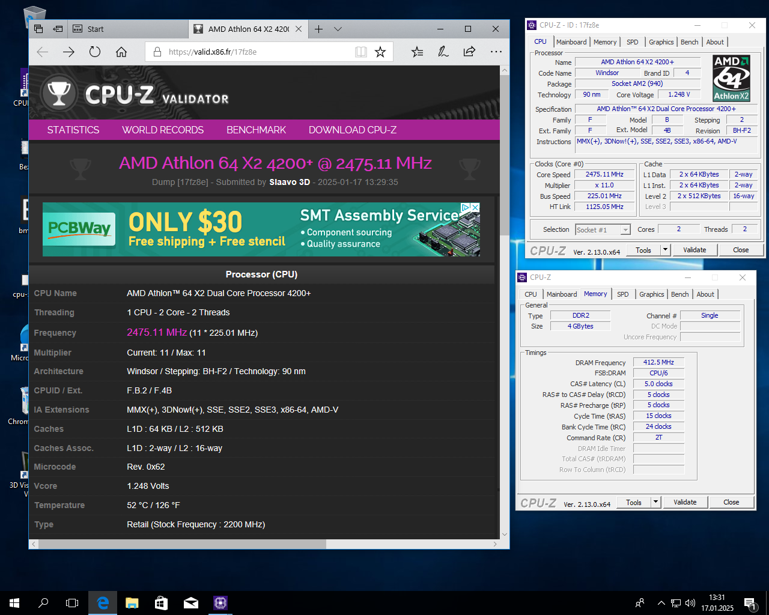
Task: Open Graphics tab in upper CPU-Z window
Action: click(661, 42)
